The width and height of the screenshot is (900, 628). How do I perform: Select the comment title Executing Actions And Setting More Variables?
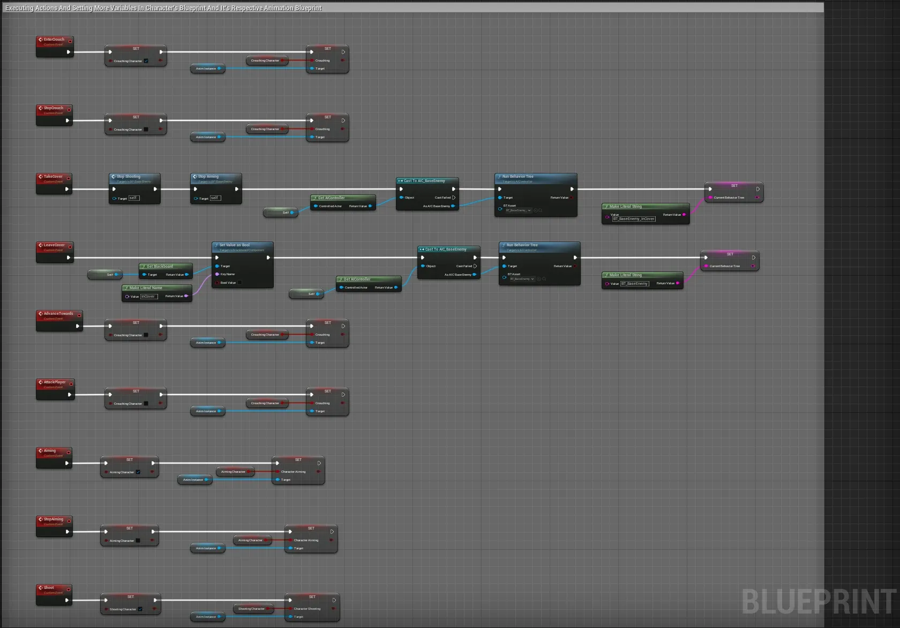coord(163,8)
